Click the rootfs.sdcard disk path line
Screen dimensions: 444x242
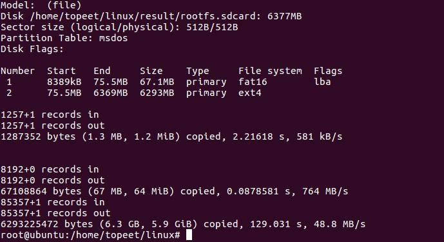(x=151, y=16)
